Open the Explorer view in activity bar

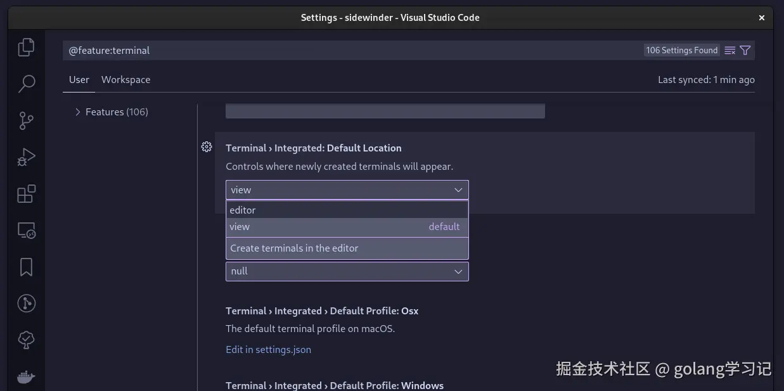click(26, 48)
